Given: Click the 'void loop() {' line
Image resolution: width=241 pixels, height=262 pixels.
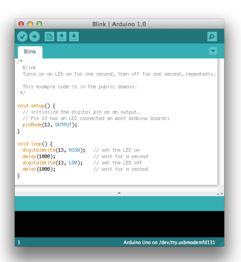Looking at the screenshot, I should click(35, 144).
